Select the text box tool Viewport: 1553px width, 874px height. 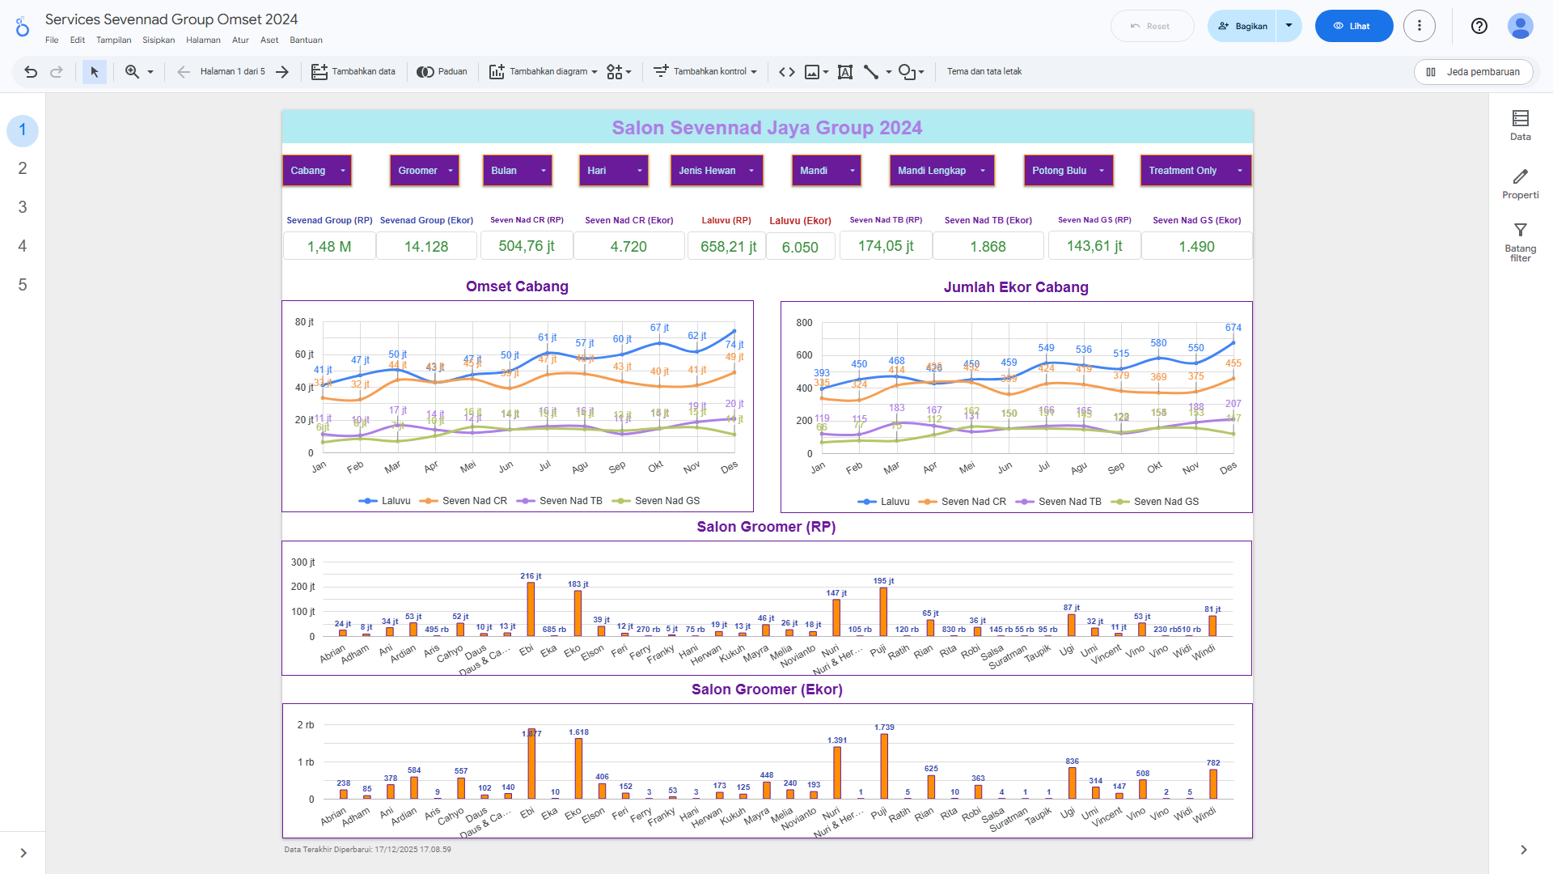845,72
